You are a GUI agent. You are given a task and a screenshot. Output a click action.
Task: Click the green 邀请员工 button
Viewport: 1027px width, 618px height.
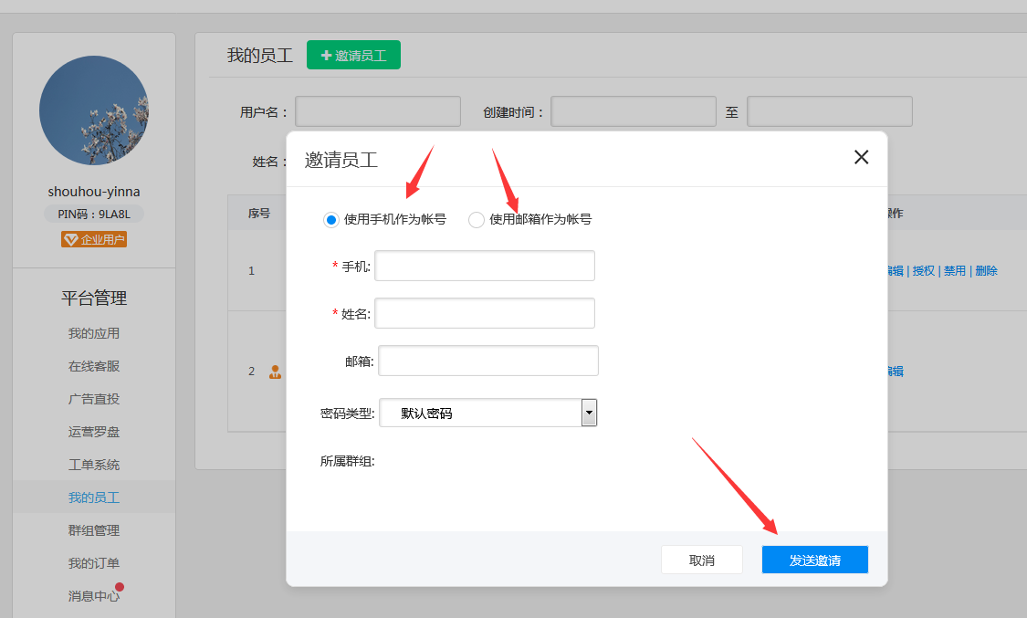click(353, 56)
